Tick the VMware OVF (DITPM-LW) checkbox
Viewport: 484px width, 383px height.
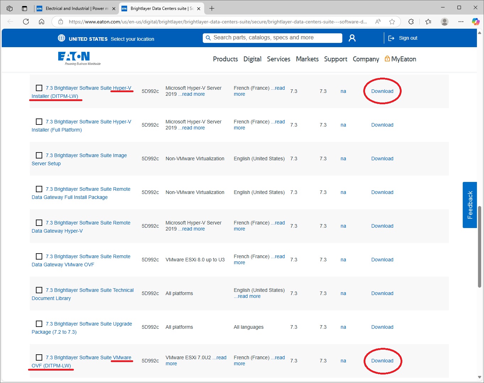[39, 357]
